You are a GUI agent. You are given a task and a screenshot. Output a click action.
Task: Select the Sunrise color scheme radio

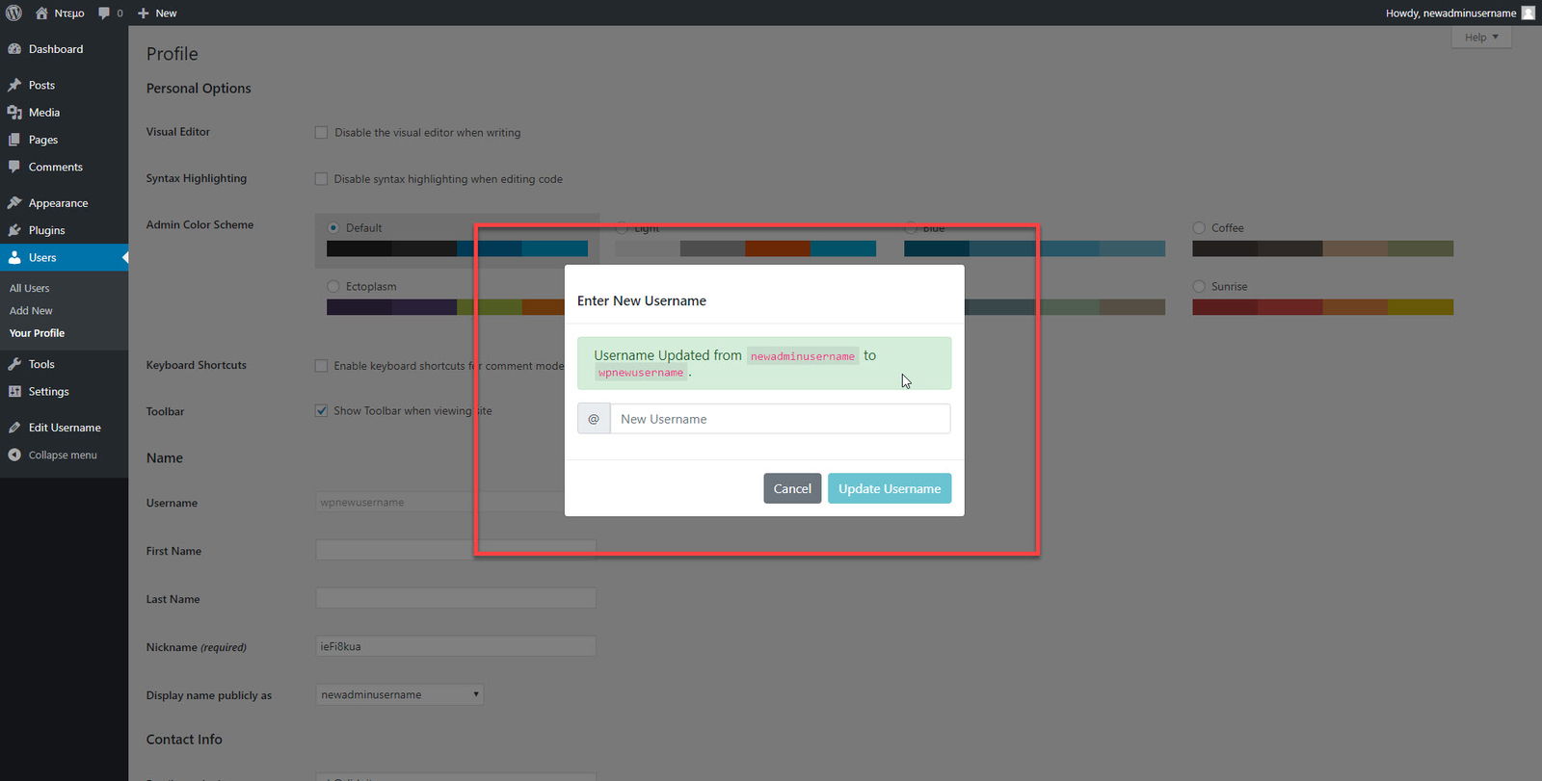[1199, 286]
